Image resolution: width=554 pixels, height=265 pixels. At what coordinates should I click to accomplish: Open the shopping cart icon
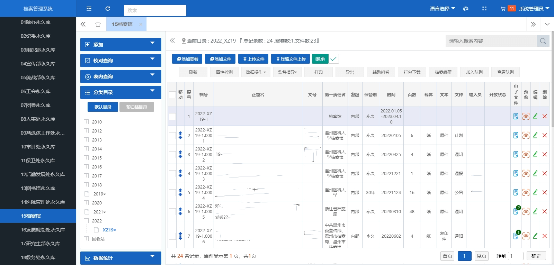503,9
